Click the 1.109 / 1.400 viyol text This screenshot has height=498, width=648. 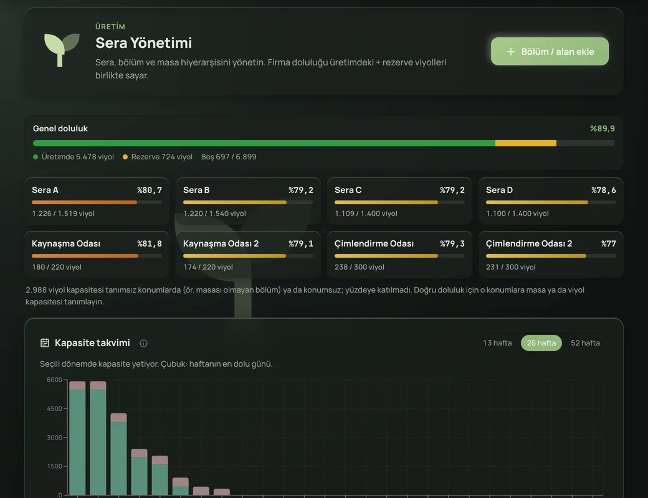(x=366, y=214)
